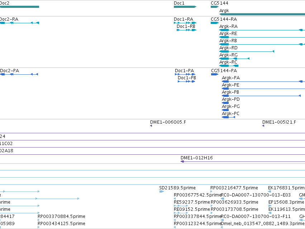Open protein Argk-PG
Image resolution: width=305 pixels, height=229 pixels.
[x=225, y=110]
